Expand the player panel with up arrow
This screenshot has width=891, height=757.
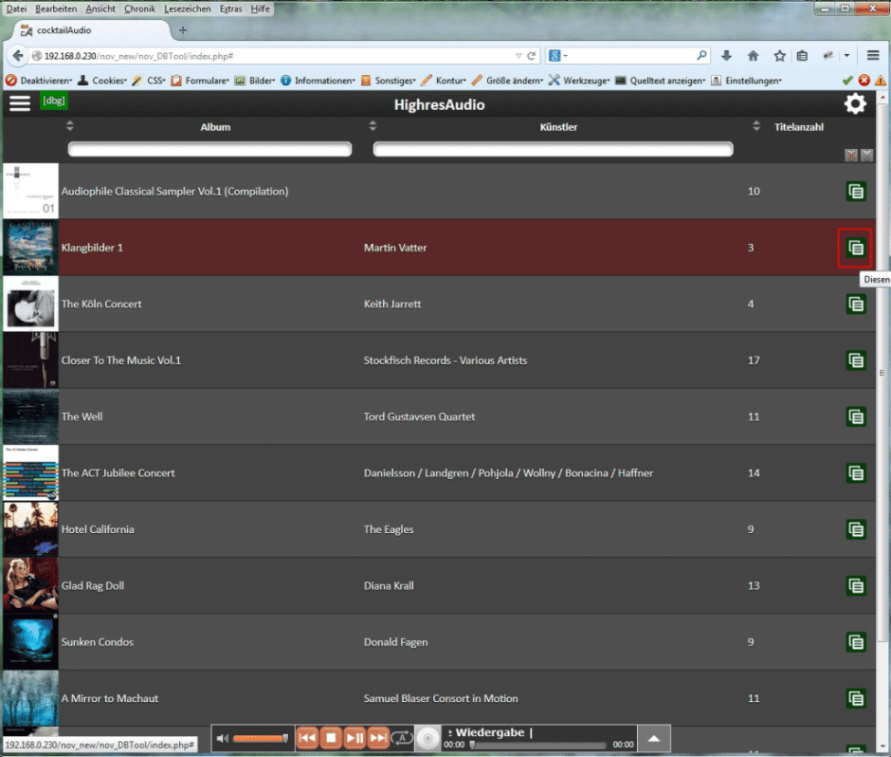653,738
